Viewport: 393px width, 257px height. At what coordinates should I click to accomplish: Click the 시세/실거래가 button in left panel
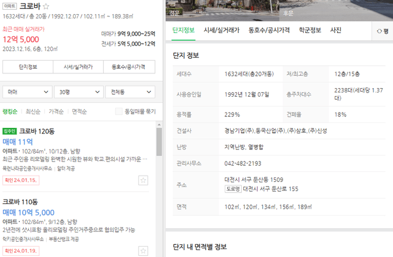78,67
